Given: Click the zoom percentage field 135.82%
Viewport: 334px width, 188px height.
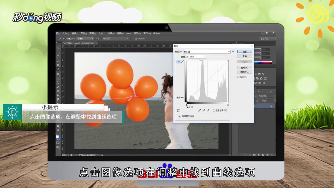Looking at the screenshot, I should [66, 155].
